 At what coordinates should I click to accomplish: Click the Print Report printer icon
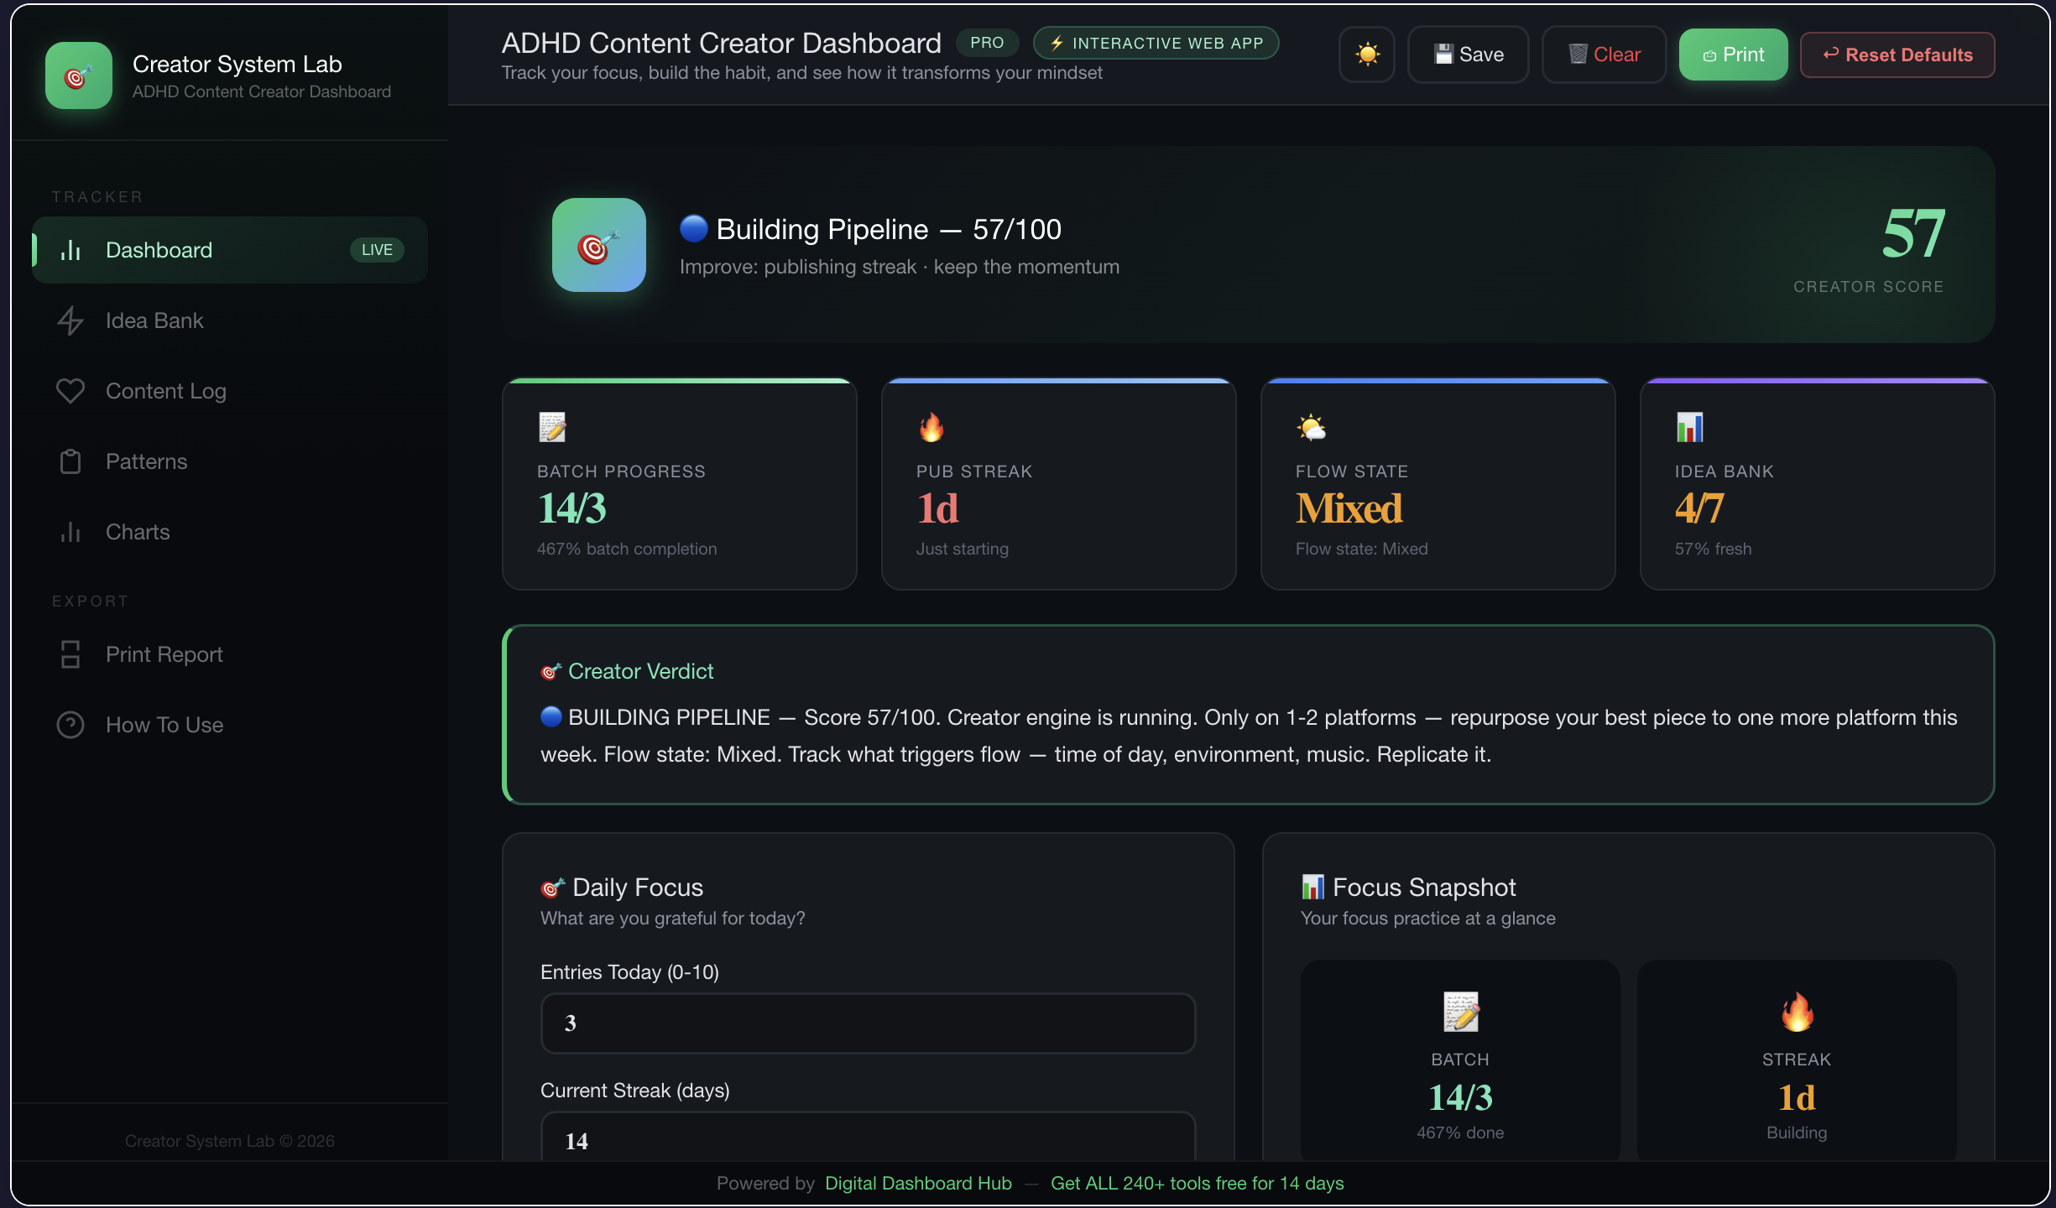point(70,654)
